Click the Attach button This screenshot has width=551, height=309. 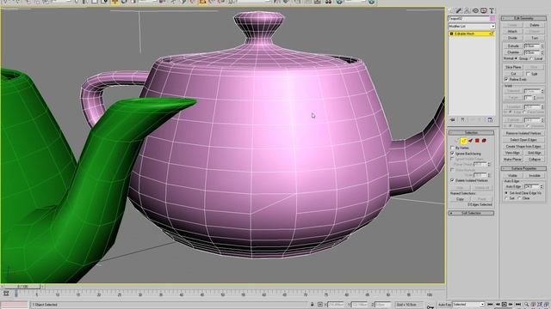point(513,32)
